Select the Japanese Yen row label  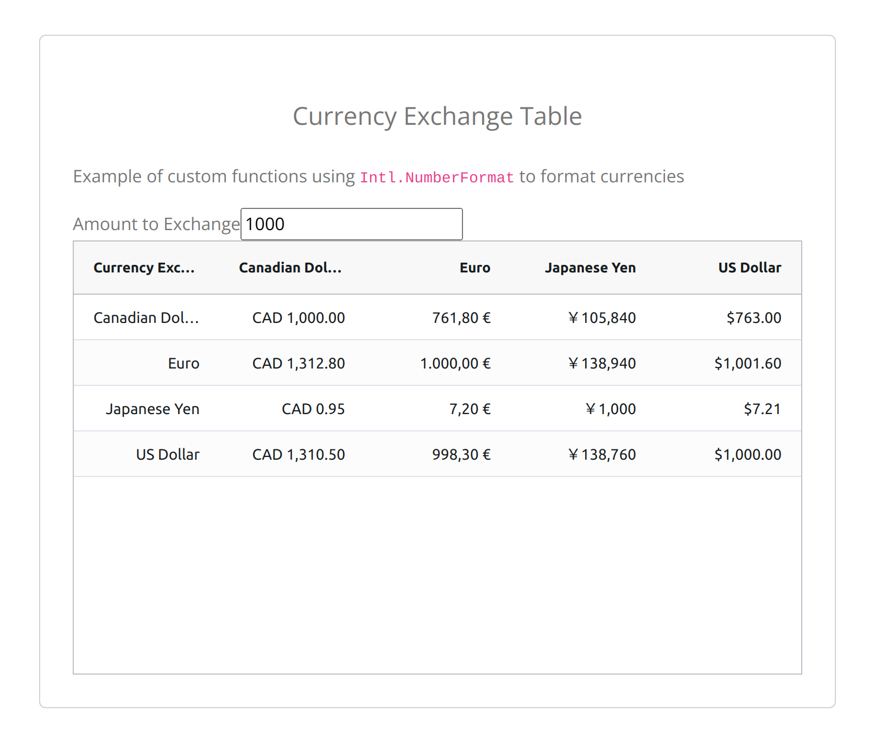(153, 409)
